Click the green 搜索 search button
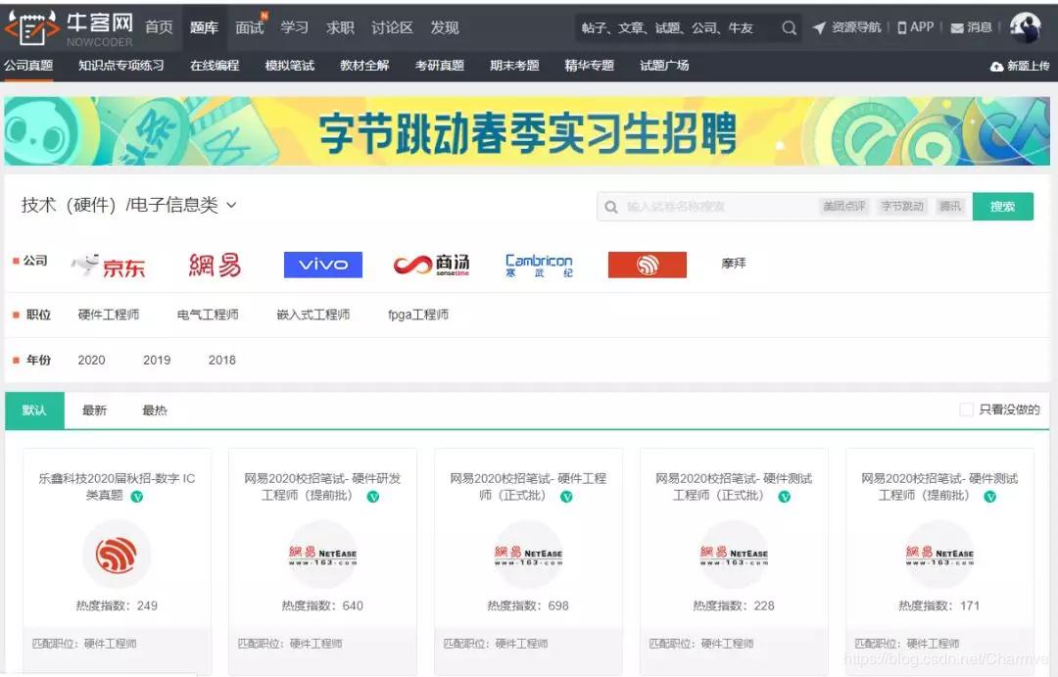This screenshot has height=677, width=1058. tap(1002, 206)
